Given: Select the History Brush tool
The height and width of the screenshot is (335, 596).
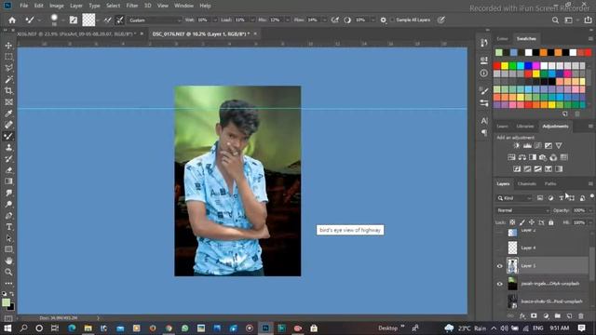Looking at the screenshot, I should pyautogui.click(x=8, y=159).
